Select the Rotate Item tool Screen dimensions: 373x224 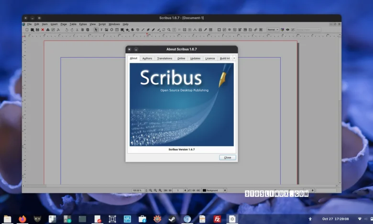164,30
